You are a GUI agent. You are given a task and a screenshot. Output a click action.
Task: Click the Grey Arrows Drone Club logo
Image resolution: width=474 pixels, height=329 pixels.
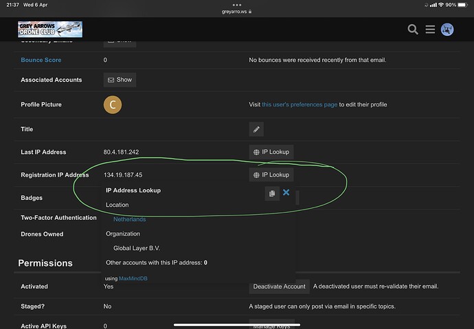[x=50, y=30]
